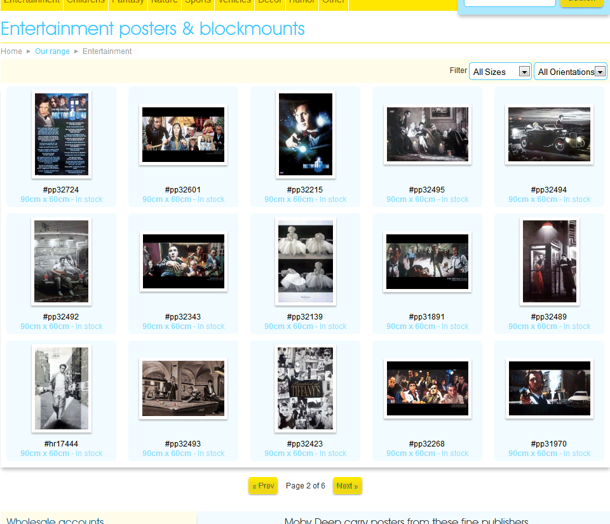610x524 pixels.
Task: Open poster thumbnail #pp32215
Action: tap(306, 135)
